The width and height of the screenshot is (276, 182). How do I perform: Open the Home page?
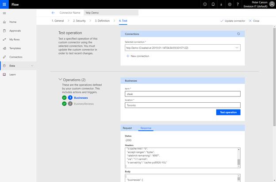click(13, 22)
